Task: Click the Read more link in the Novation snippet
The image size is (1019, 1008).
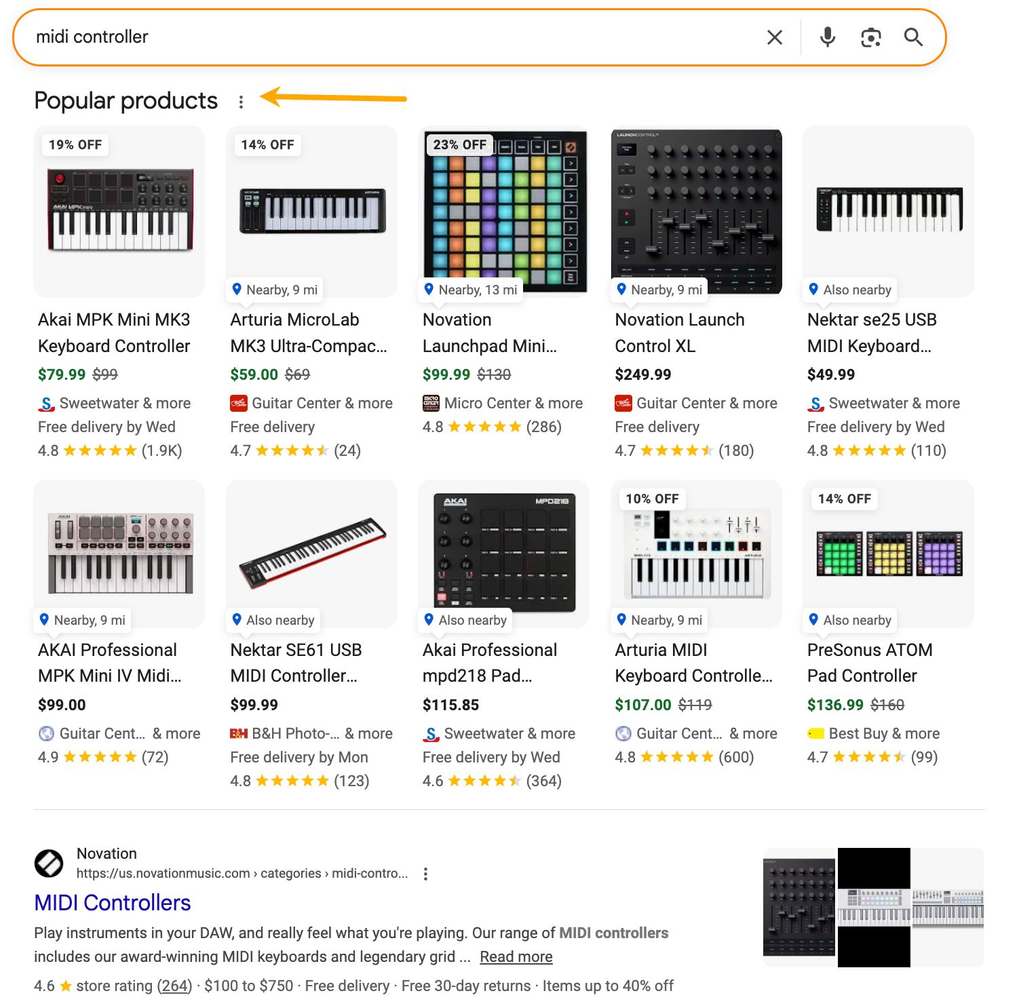Action: coord(516,956)
